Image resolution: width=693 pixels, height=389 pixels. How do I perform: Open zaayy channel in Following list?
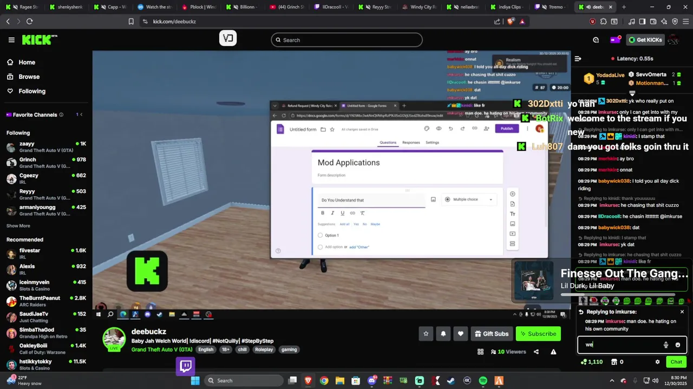click(x=46, y=147)
